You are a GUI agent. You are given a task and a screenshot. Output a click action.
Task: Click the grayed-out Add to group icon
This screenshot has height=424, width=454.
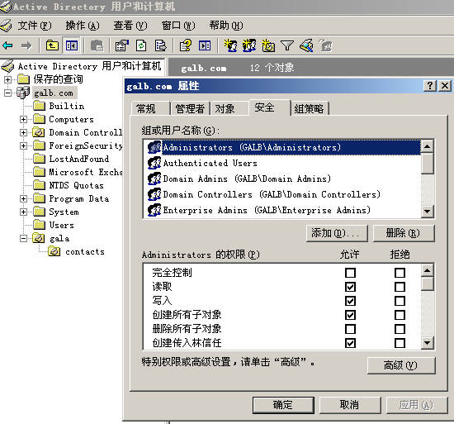[x=325, y=45]
